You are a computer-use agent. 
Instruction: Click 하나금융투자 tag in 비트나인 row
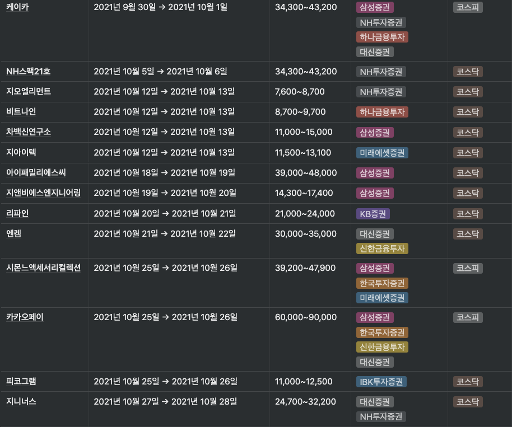pyautogui.click(x=382, y=112)
